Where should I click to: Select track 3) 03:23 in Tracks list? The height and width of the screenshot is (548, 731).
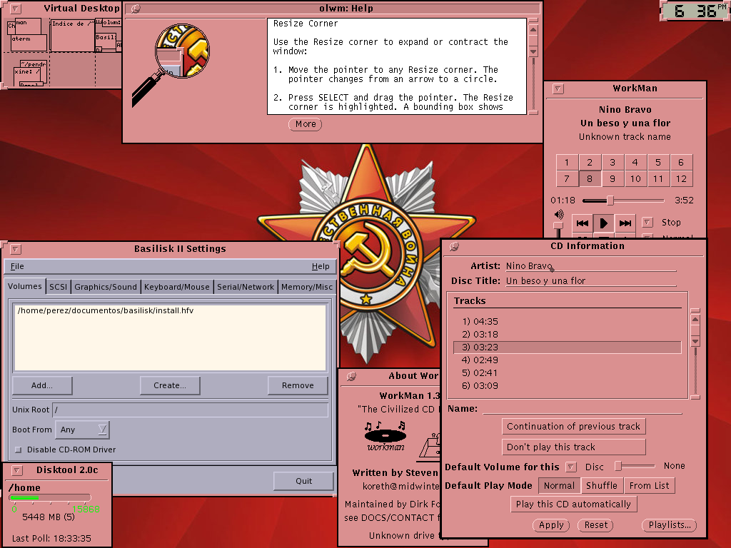click(x=568, y=347)
